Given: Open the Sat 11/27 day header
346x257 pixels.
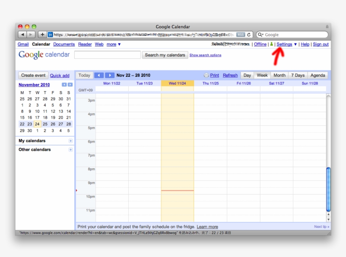Looking at the screenshot, I should [276, 84].
